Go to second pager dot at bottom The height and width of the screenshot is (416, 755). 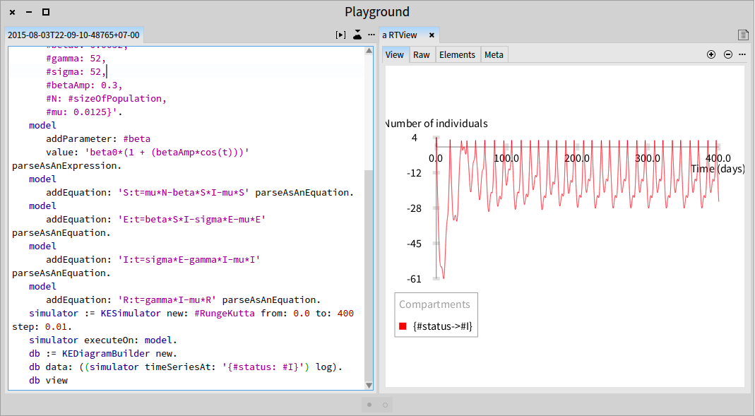(385, 405)
